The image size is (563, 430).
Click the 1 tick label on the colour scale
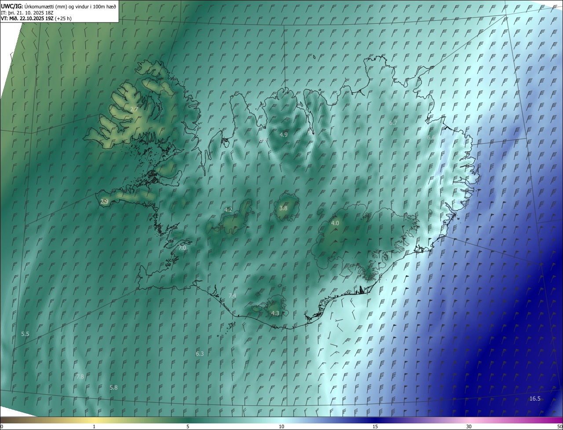[94, 426]
